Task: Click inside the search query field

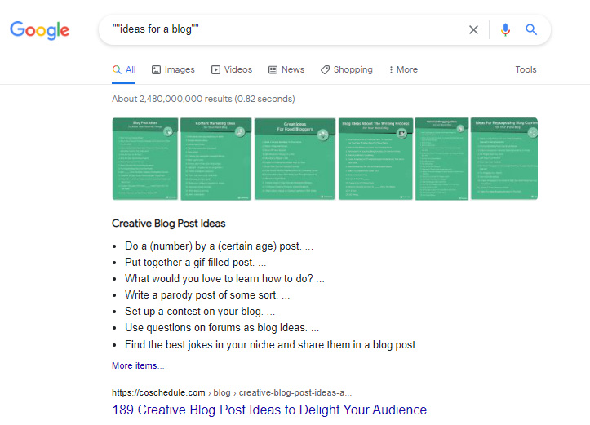Action: (286, 30)
